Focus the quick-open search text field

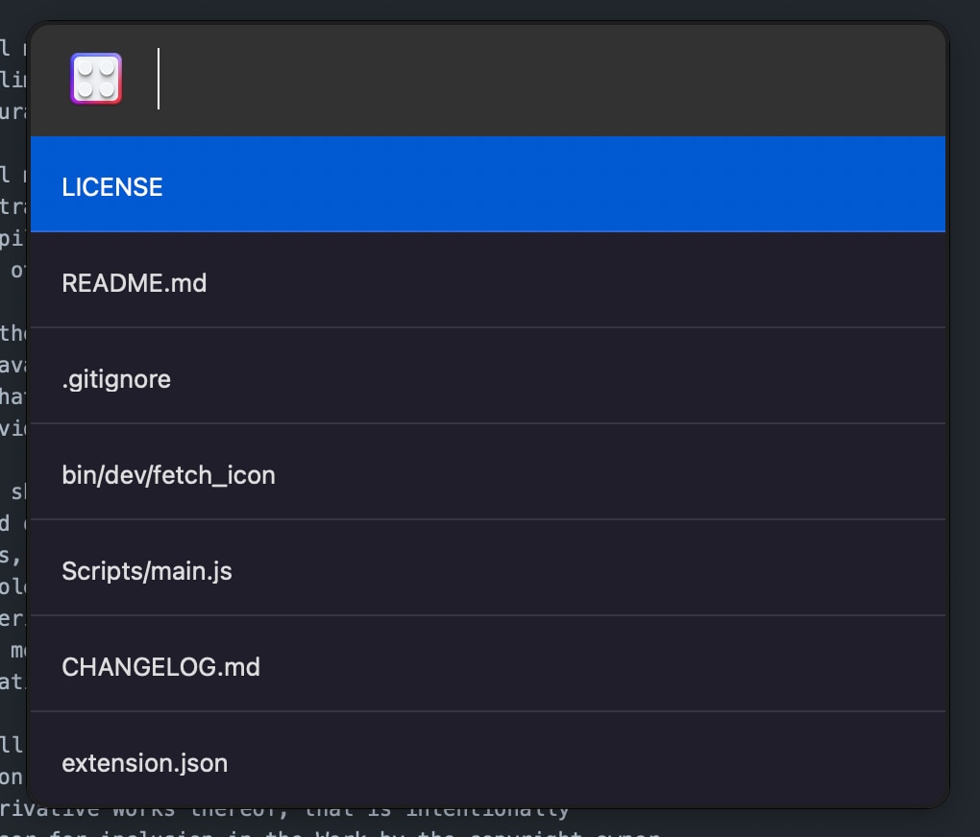pos(544,79)
